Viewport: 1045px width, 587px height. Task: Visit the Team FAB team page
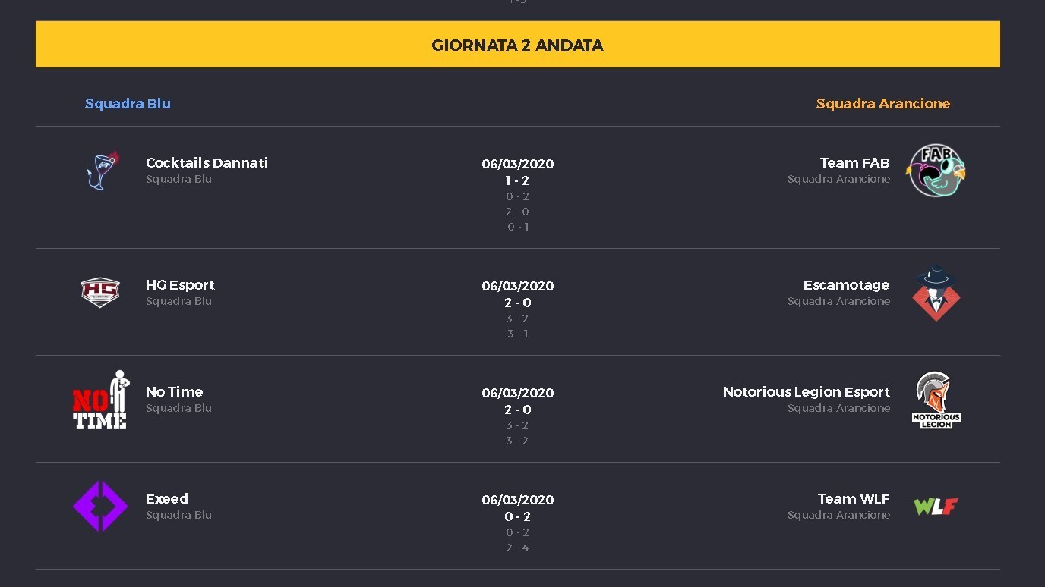854,162
